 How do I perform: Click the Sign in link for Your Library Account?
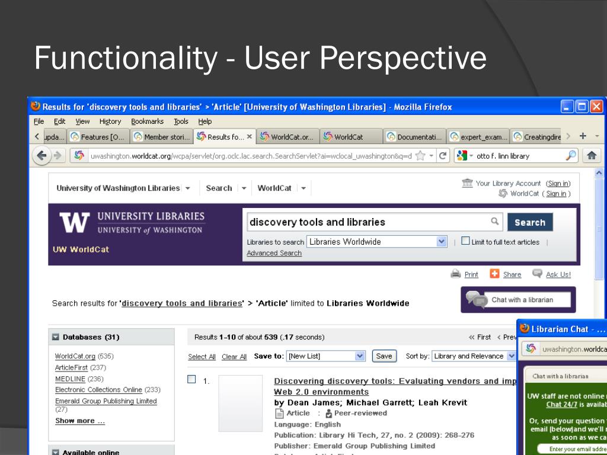[558, 184]
